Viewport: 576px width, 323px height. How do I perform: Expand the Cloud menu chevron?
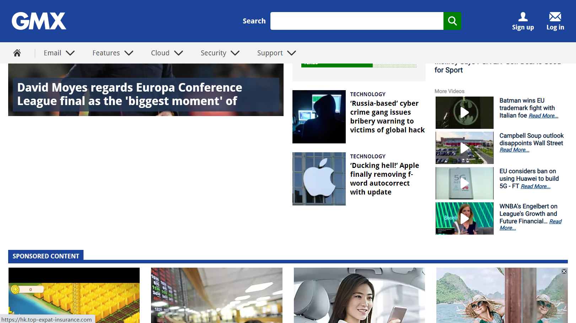click(x=178, y=53)
